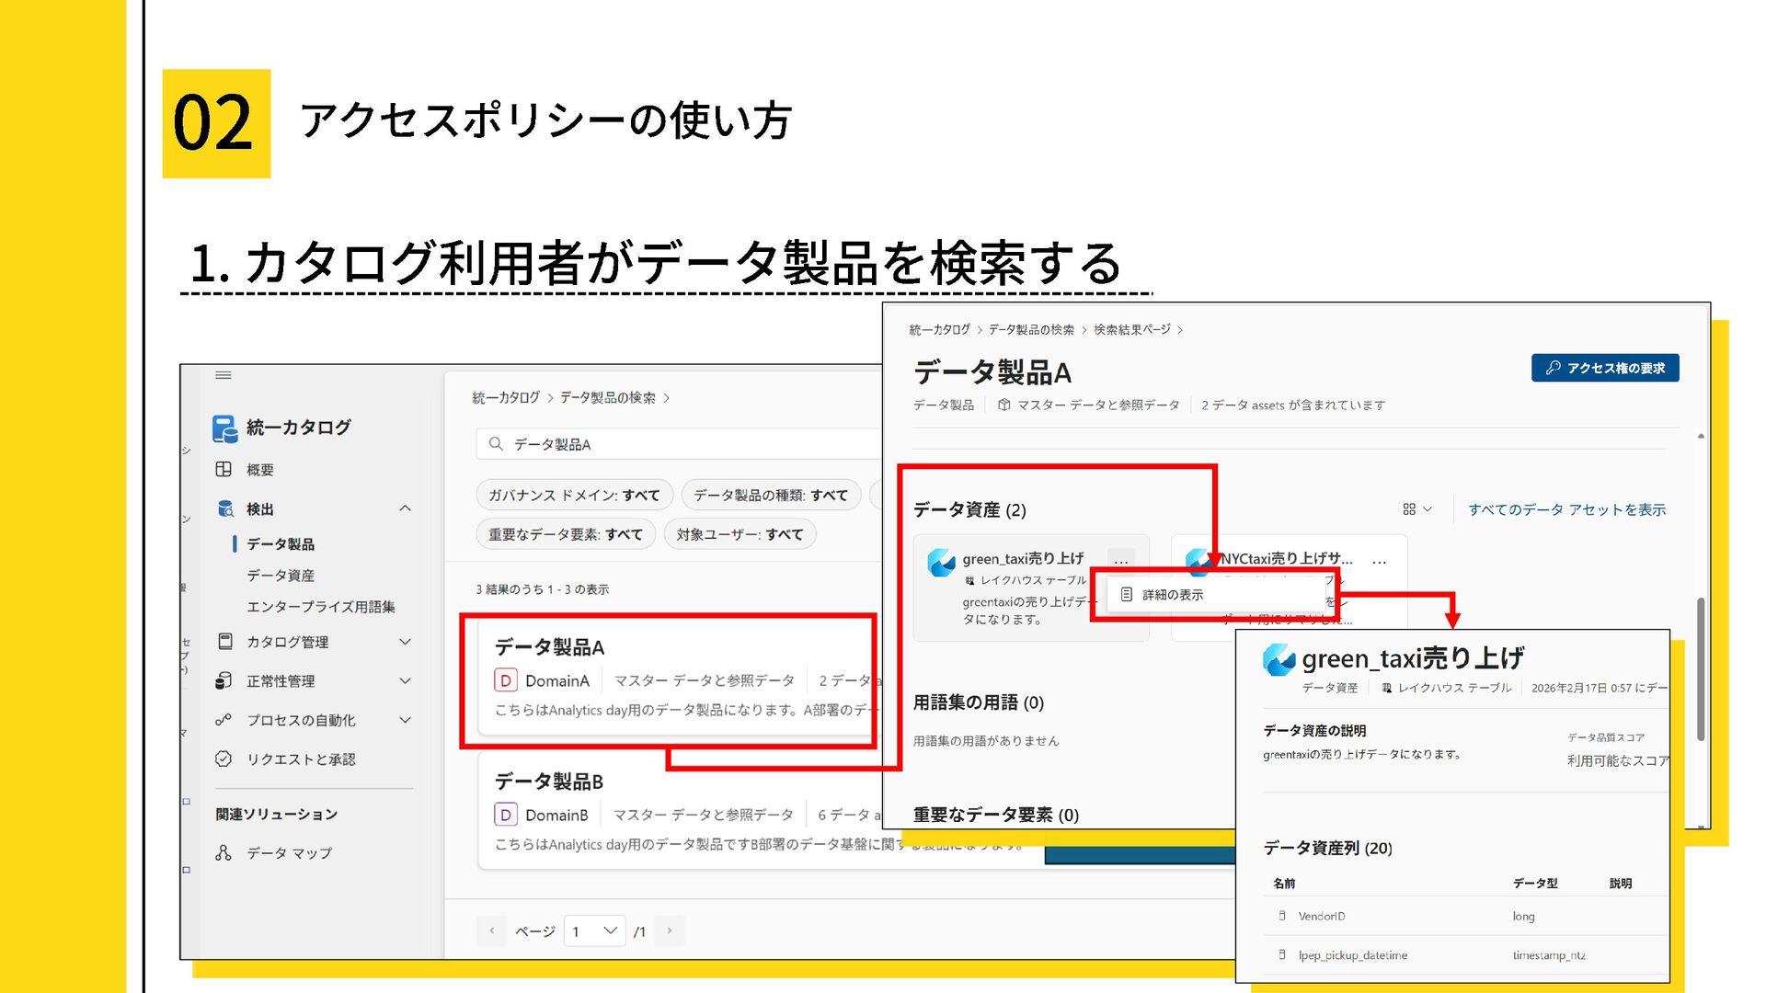
Task: Open the page number dropdown
Action: pyautogui.click(x=595, y=931)
